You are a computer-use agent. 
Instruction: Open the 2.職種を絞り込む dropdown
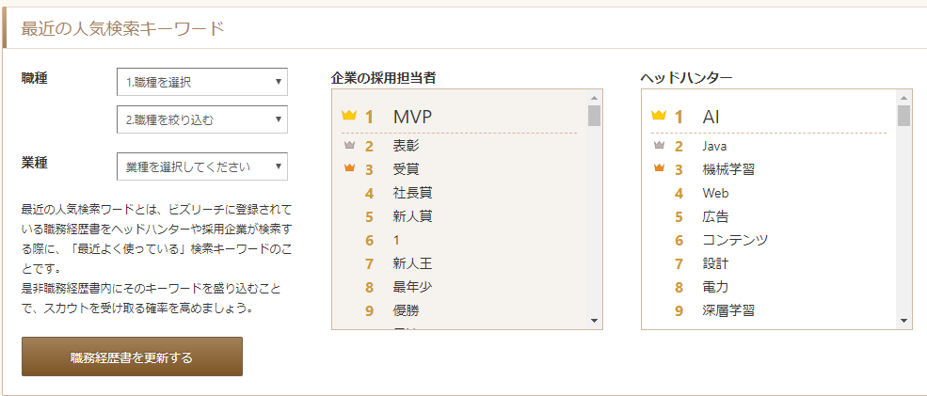coord(202,119)
